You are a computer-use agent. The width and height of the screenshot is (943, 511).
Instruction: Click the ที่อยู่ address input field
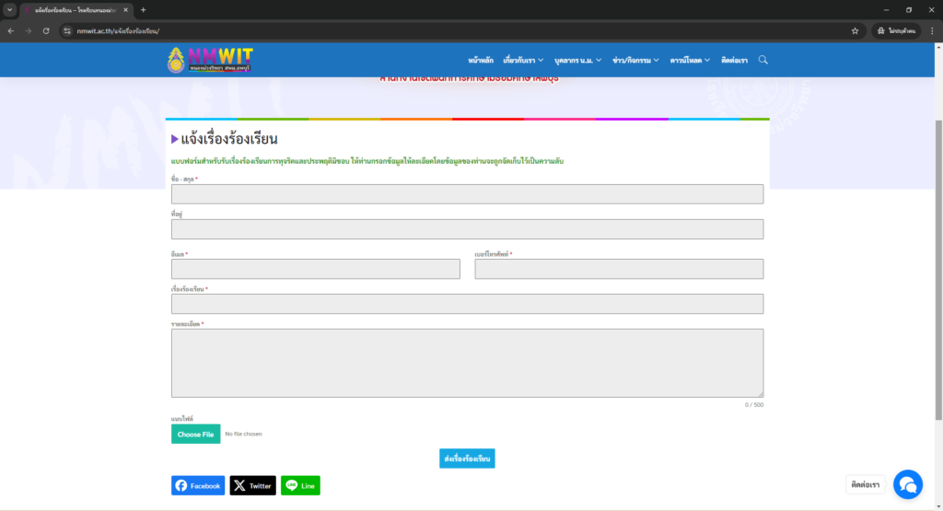point(467,229)
